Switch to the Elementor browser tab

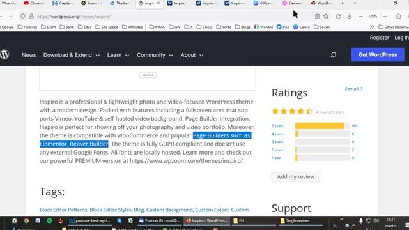coord(293,3)
